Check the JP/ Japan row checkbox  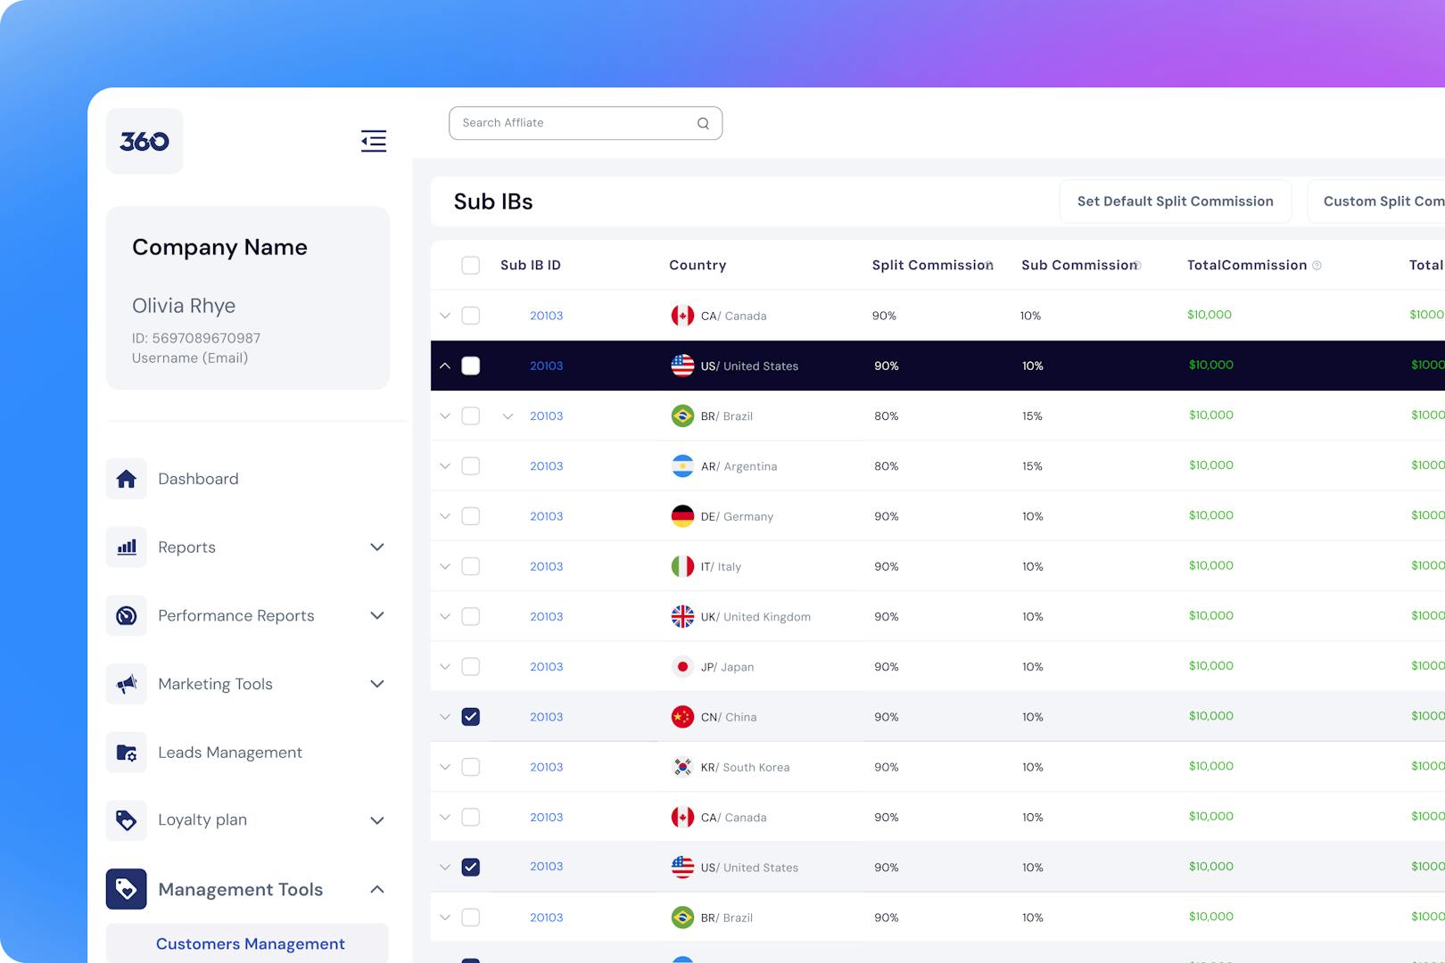click(x=471, y=667)
